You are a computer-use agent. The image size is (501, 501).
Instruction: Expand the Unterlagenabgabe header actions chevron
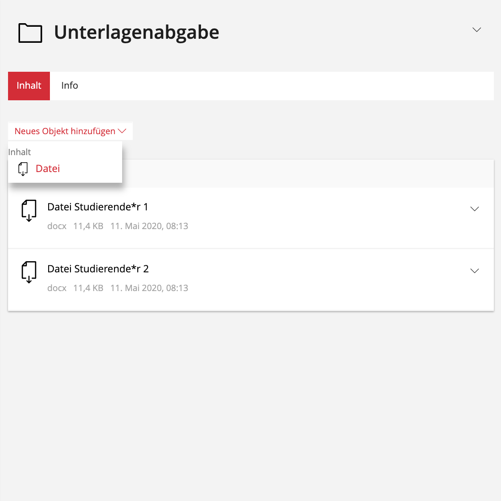tap(476, 30)
